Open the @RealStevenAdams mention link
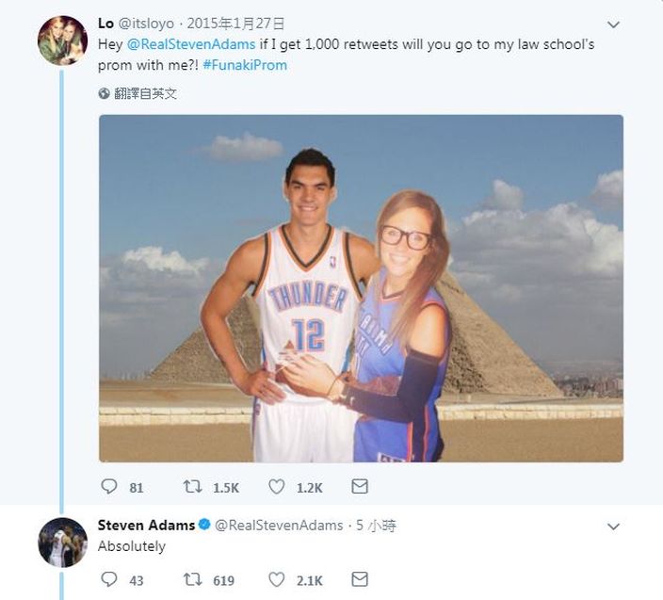The image size is (663, 600). click(191, 44)
